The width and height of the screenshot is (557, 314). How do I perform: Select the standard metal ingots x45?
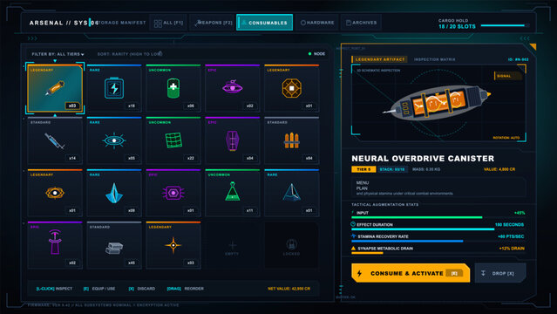coord(114,245)
